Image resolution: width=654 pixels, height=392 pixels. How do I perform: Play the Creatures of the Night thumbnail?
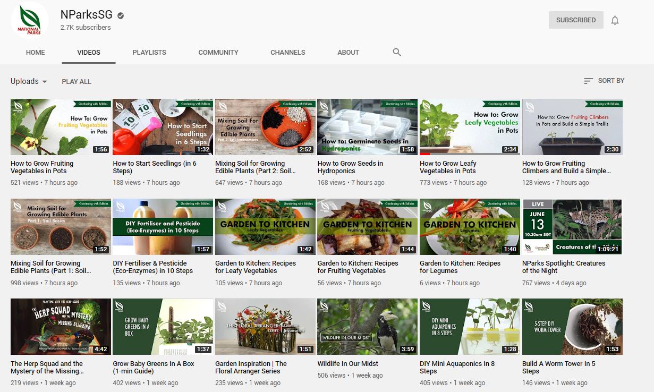pyautogui.click(x=572, y=227)
